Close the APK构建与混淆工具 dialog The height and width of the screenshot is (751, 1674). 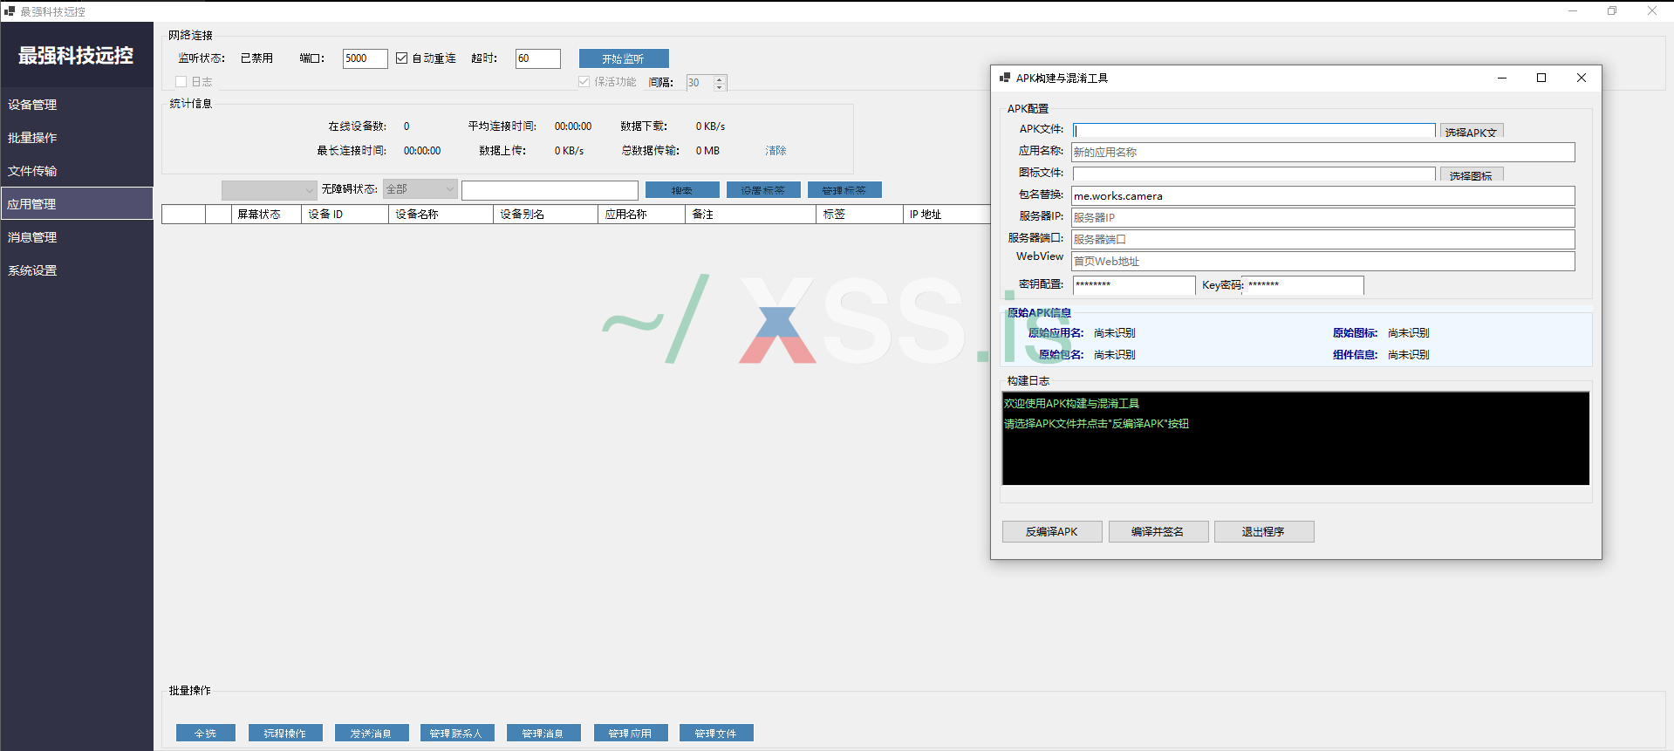1581,78
